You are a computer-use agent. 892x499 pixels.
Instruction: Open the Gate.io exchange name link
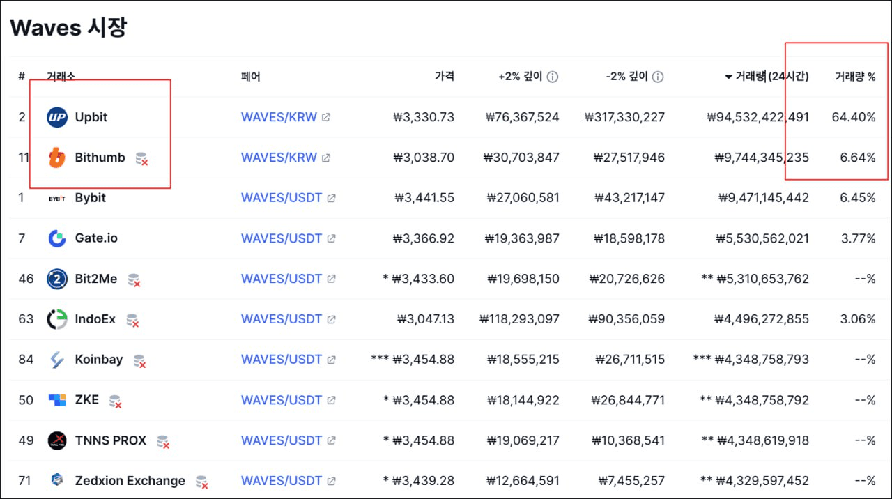(x=96, y=238)
